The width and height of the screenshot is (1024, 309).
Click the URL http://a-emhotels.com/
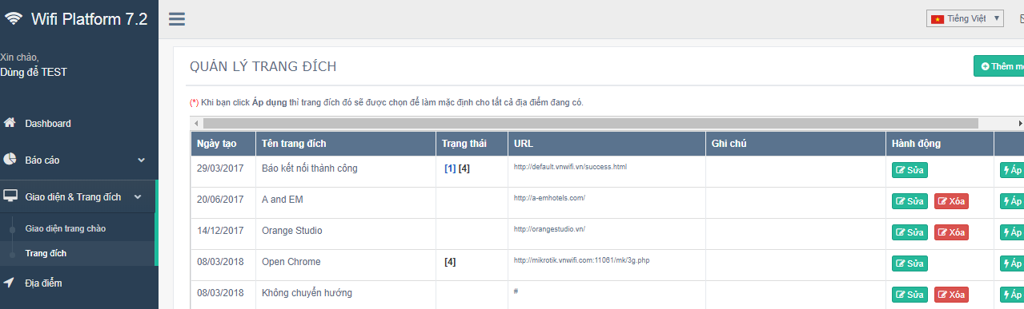549,198
